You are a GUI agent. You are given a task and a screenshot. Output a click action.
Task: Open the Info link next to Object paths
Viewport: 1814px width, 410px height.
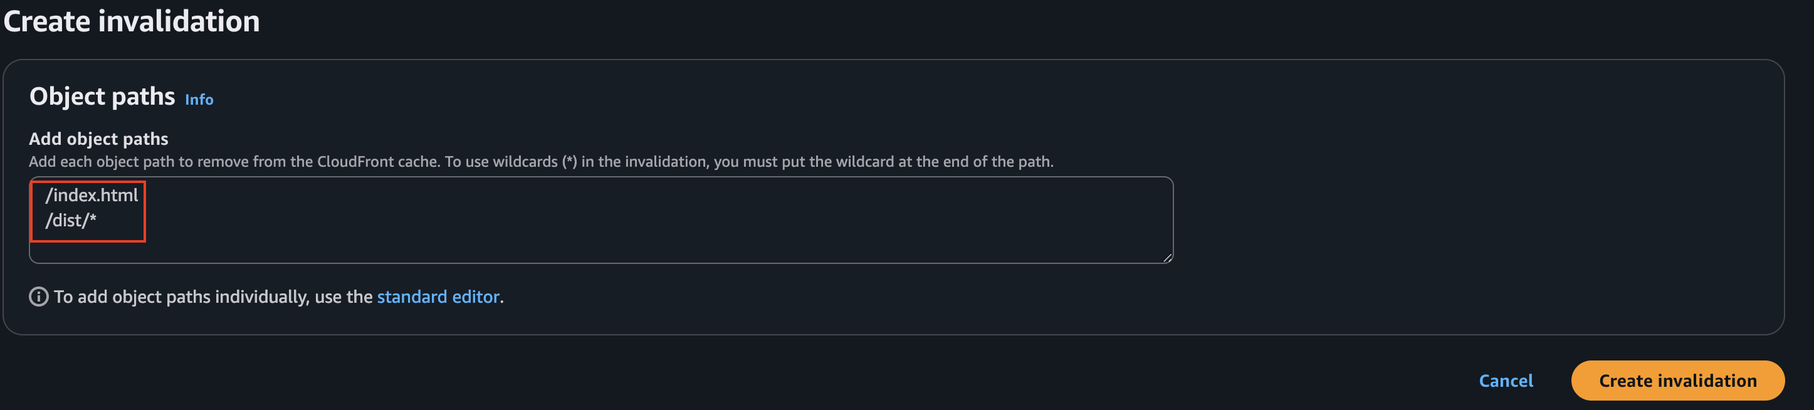point(199,99)
